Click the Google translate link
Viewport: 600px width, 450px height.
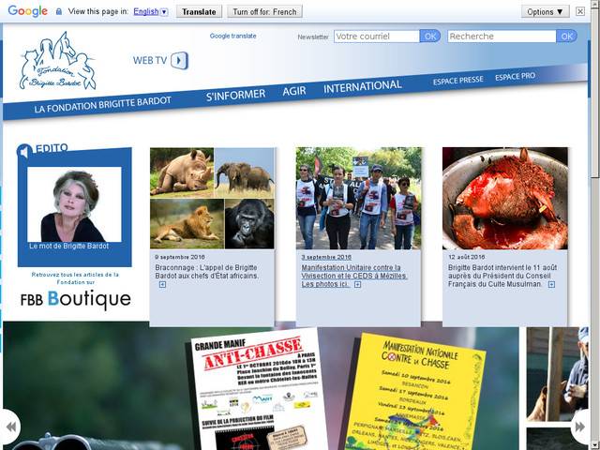233,36
